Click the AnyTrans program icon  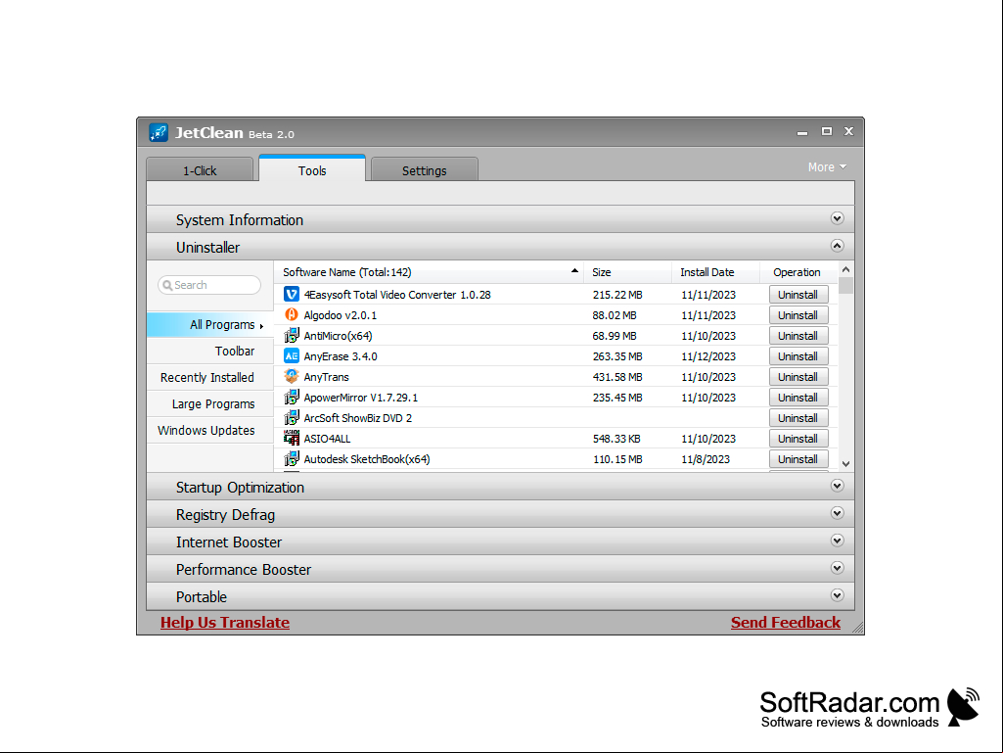click(291, 376)
